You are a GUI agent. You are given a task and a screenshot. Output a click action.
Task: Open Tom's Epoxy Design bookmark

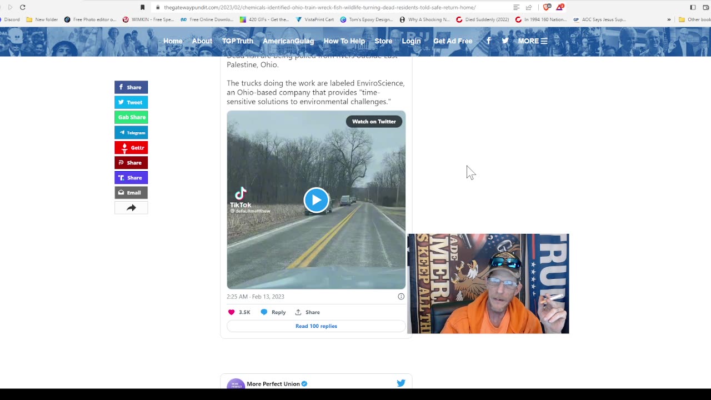(x=367, y=19)
